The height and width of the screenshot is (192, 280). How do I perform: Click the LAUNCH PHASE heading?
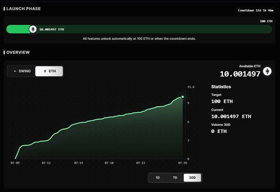23,9
